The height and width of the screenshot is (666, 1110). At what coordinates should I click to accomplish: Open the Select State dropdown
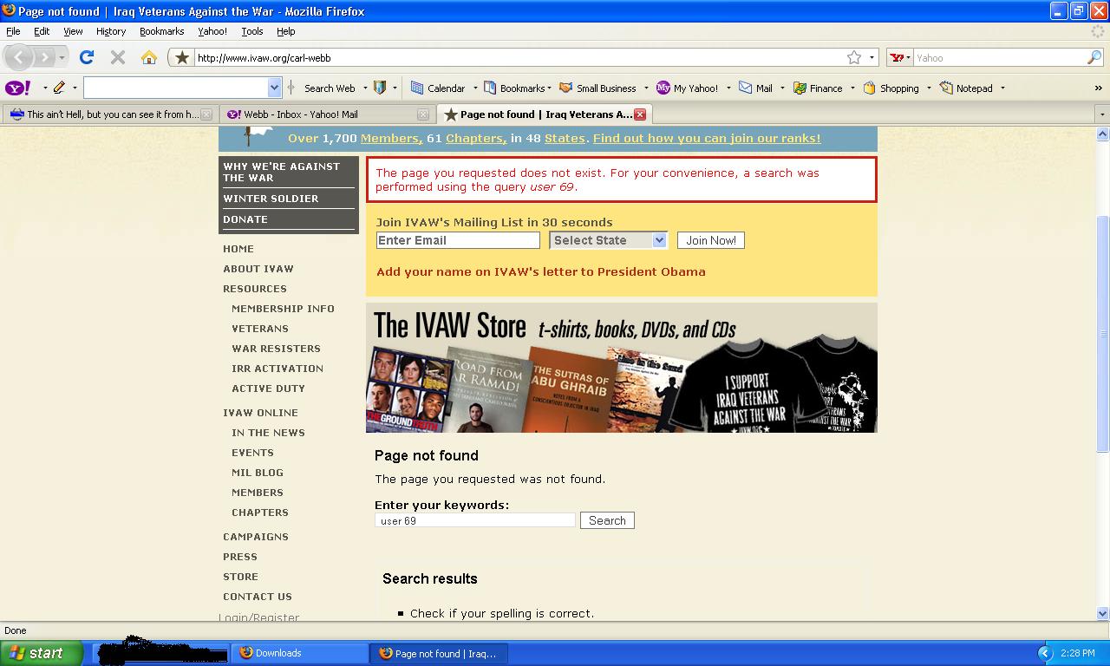(x=607, y=240)
